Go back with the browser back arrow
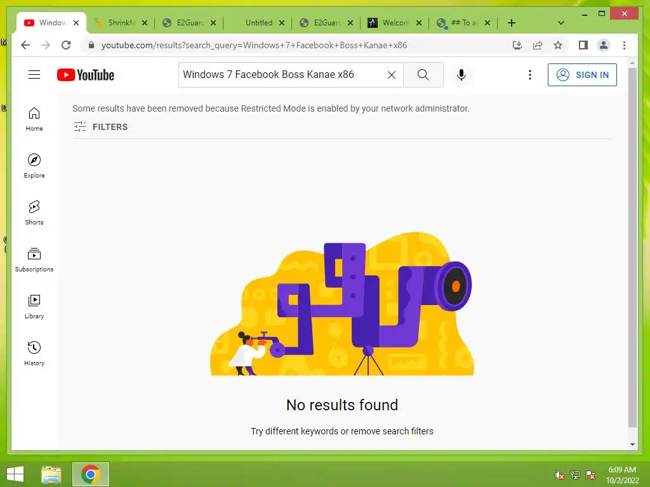This screenshot has width=650, height=487. click(25, 45)
